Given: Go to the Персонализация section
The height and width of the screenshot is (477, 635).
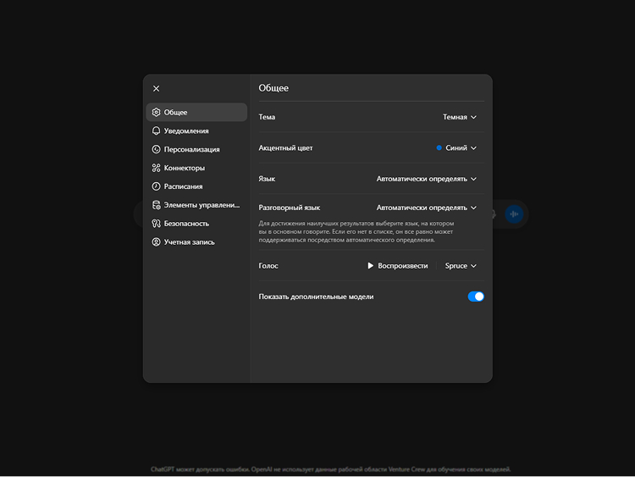Looking at the screenshot, I should [x=196, y=149].
